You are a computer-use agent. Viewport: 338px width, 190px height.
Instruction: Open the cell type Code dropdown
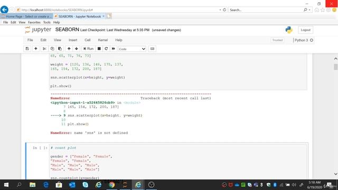pyautogui.click(x=132, y=49)
